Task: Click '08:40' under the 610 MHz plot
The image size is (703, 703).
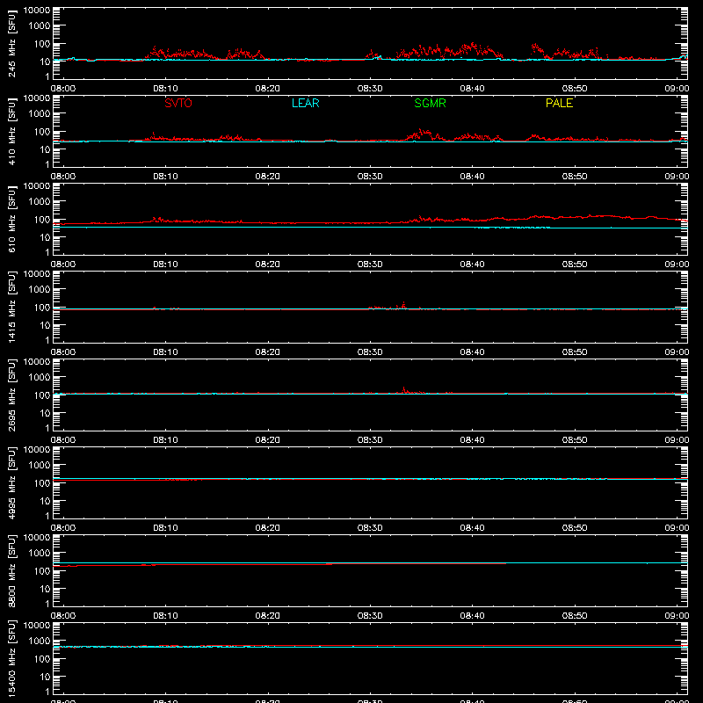Action: click(x=472, y=265)
